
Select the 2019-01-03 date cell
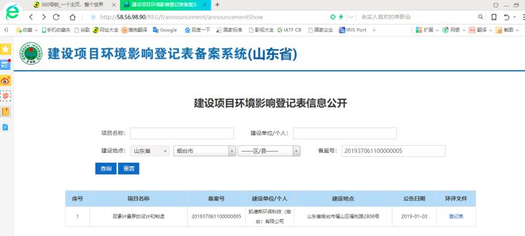pyautogui.click(x=414, y=216)
